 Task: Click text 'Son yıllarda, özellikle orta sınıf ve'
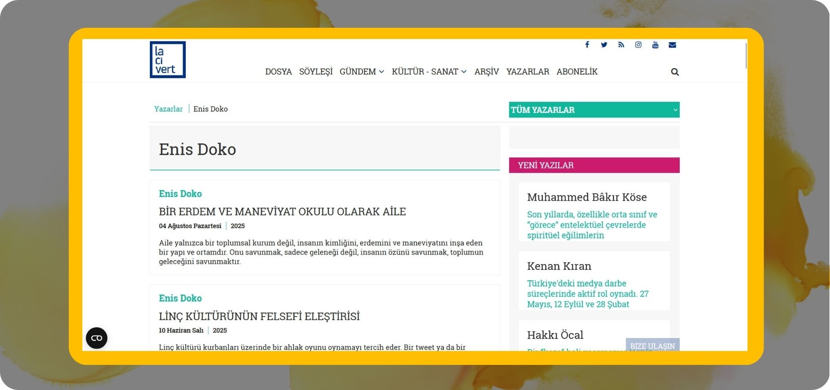592,214
